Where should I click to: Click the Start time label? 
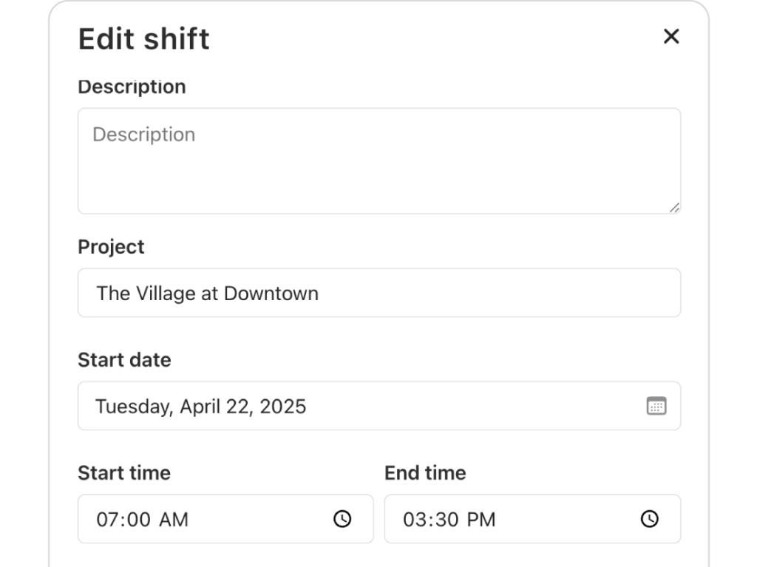click(x=124, y=472)
